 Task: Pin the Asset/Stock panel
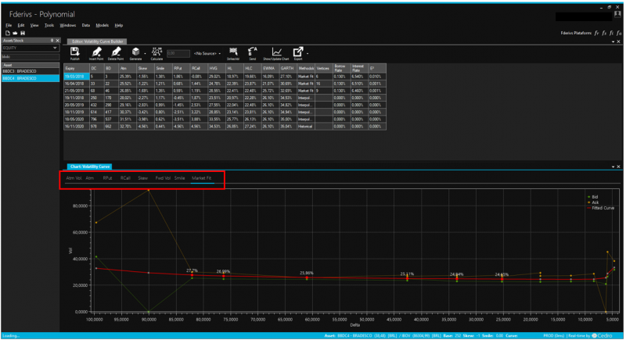tap(51, 40)
